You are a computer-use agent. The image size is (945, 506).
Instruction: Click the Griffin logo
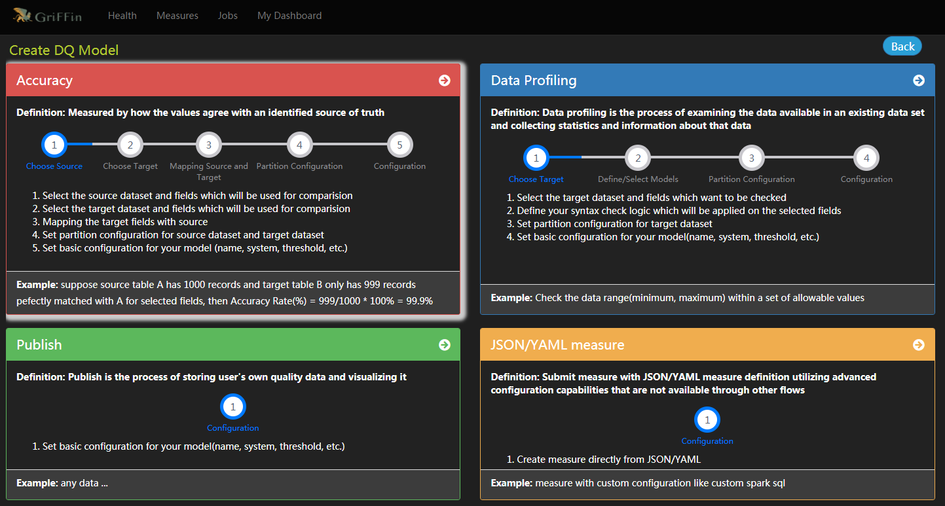47,15
